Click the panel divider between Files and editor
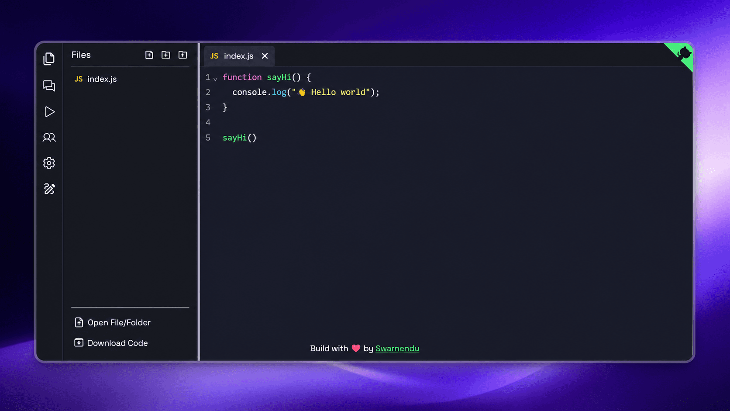 point(199,202)
